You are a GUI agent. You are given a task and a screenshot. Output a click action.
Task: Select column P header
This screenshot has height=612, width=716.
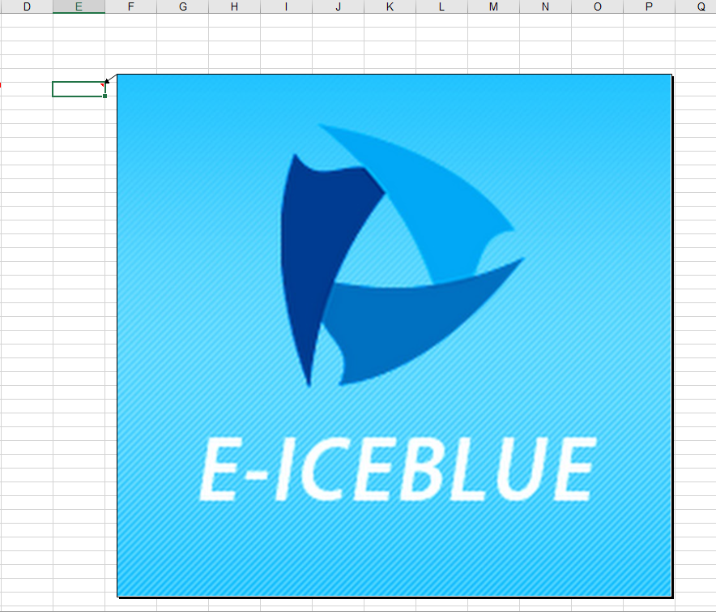point(650,6)
